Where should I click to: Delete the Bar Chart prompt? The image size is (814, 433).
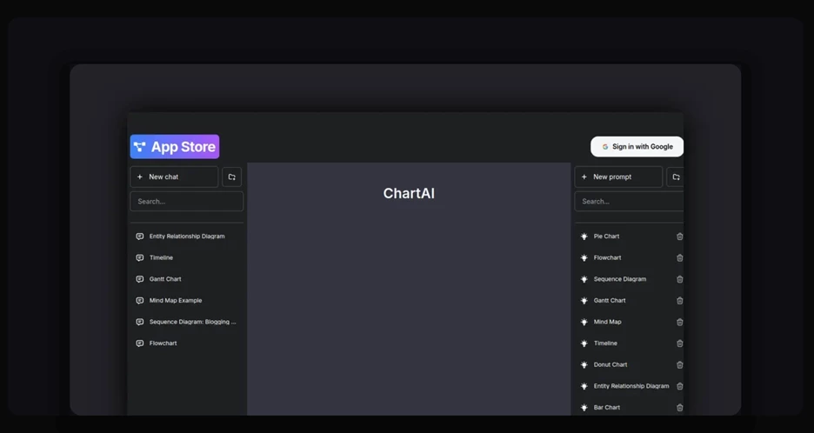(x=679, y=408)
